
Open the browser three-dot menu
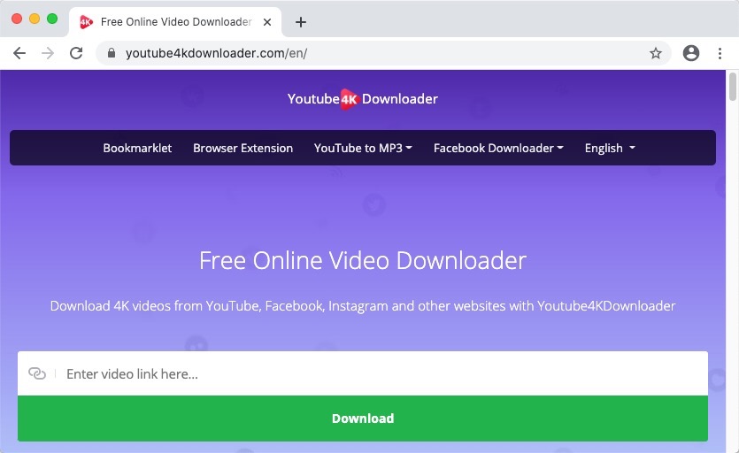click(720, 53)
